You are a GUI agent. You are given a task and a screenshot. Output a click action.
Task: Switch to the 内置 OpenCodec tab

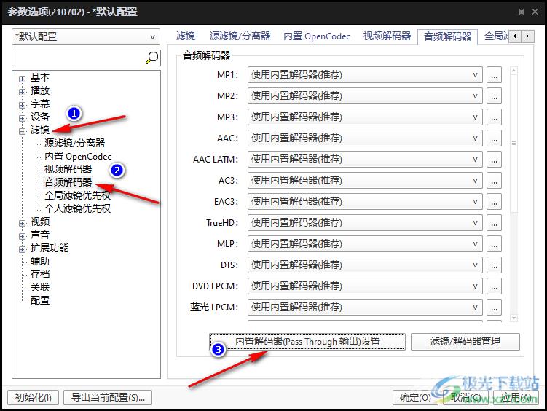(317, 36)
